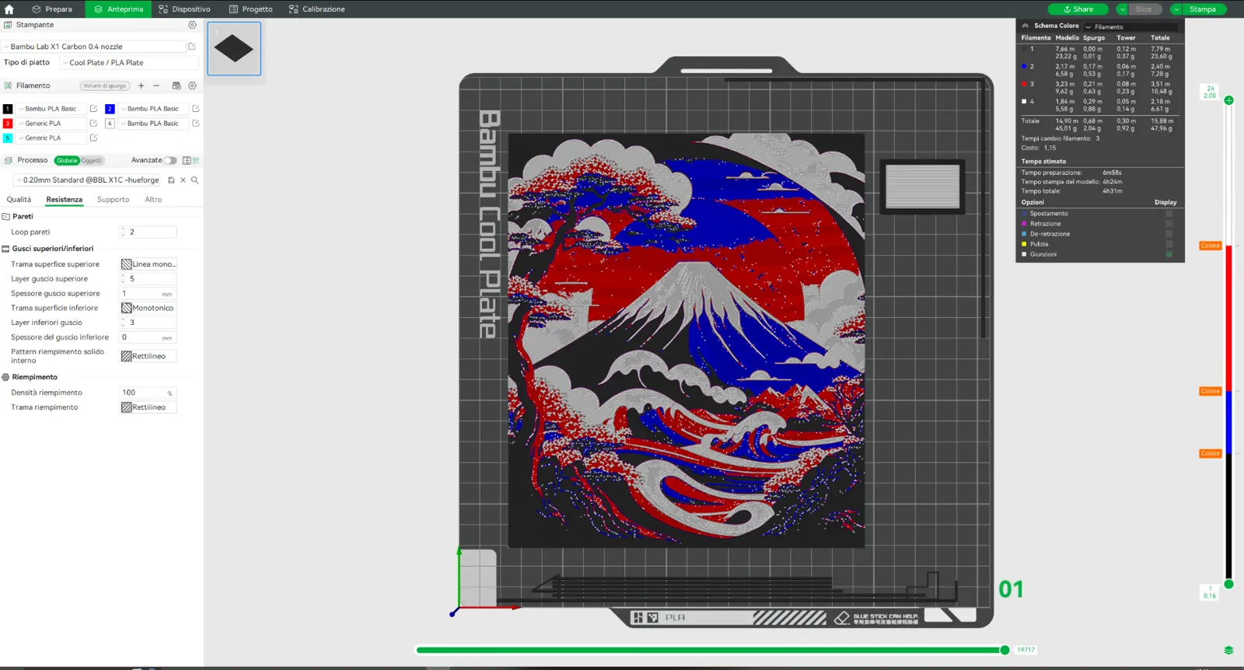Viewport: 1244px width, 670px height.
Task: Edit filament 1 Bambu PLA Basic preset
Action: click(x=93, y=109)
